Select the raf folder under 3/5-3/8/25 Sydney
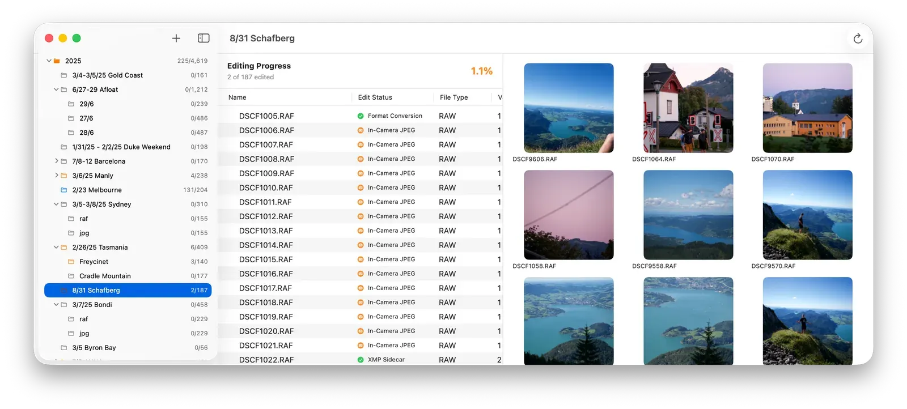The width and height of the screenshot is (907, 409). (128, 219)
